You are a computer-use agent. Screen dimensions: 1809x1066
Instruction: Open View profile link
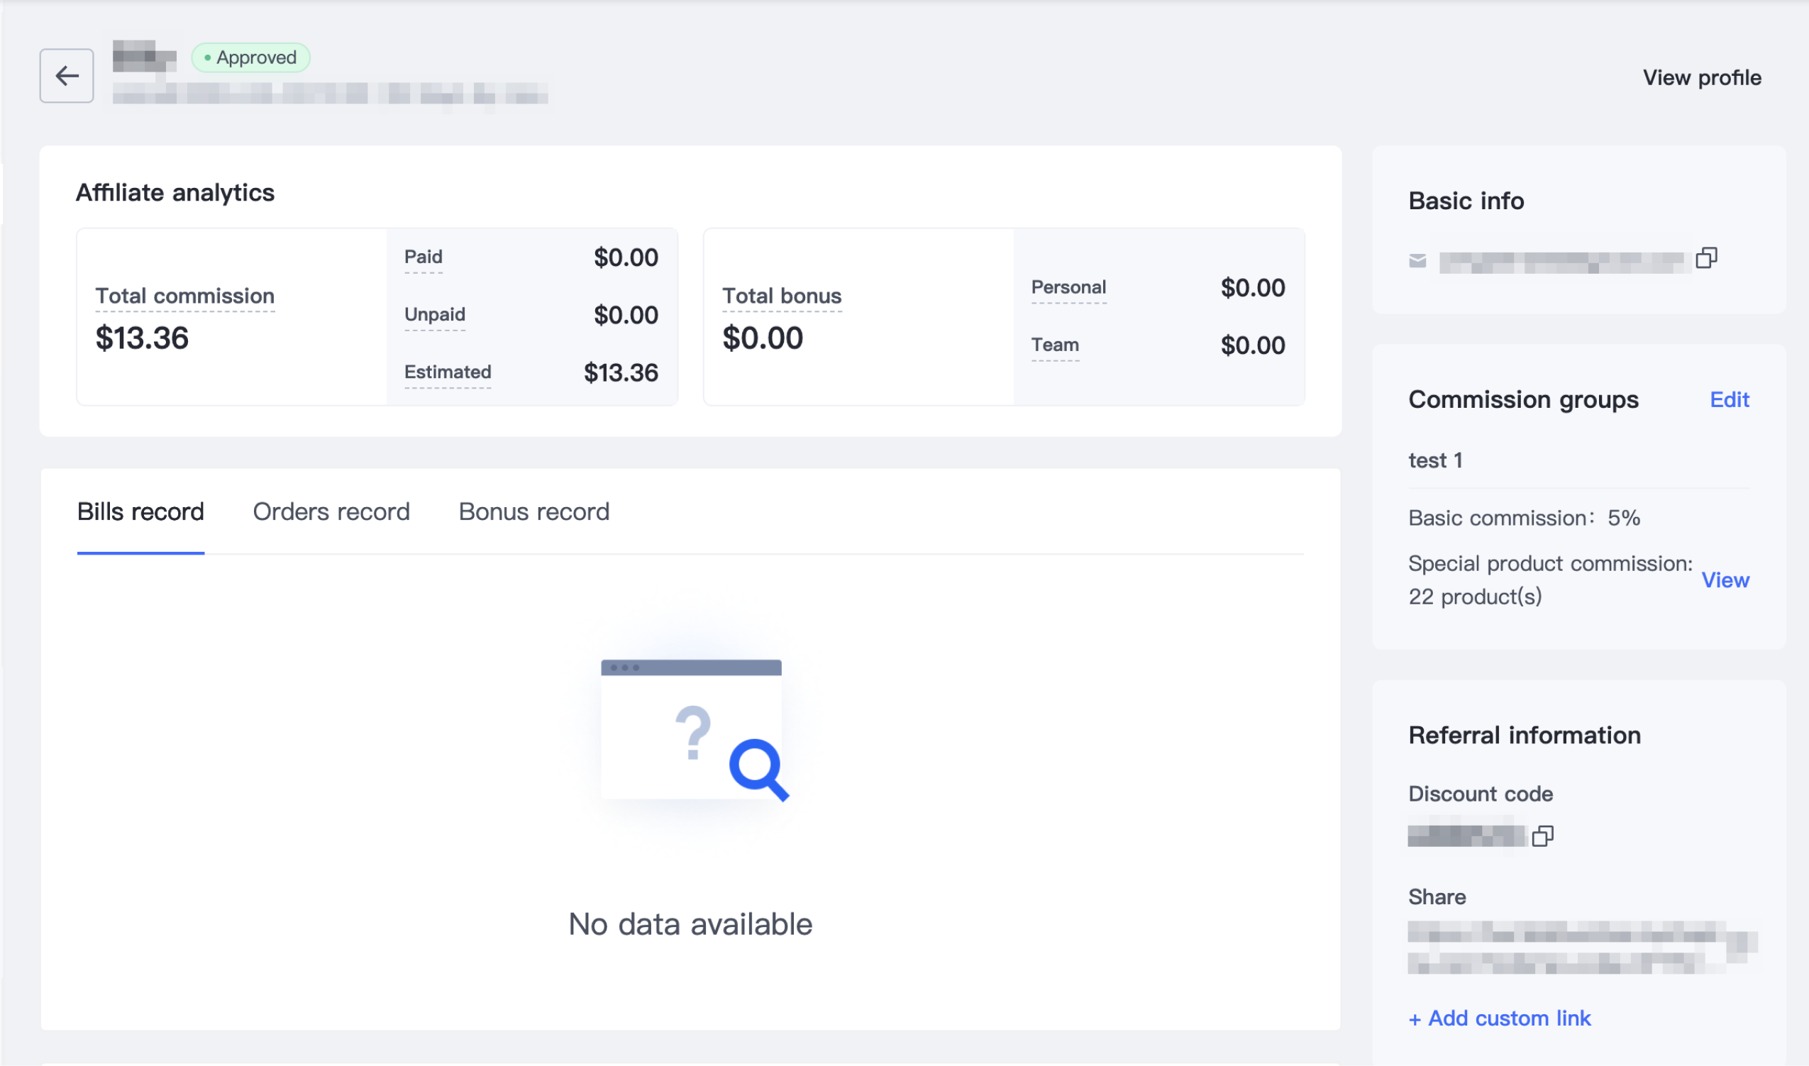point(1701,77)
